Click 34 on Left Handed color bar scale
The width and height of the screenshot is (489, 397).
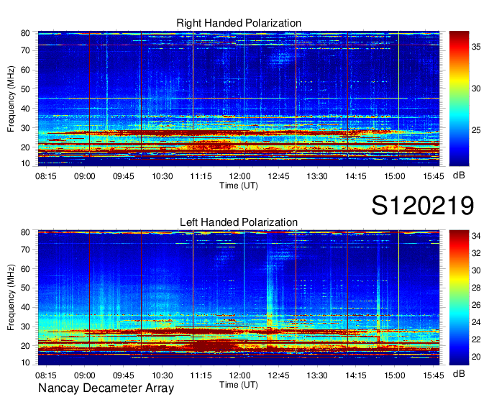(x=476, y=236)
